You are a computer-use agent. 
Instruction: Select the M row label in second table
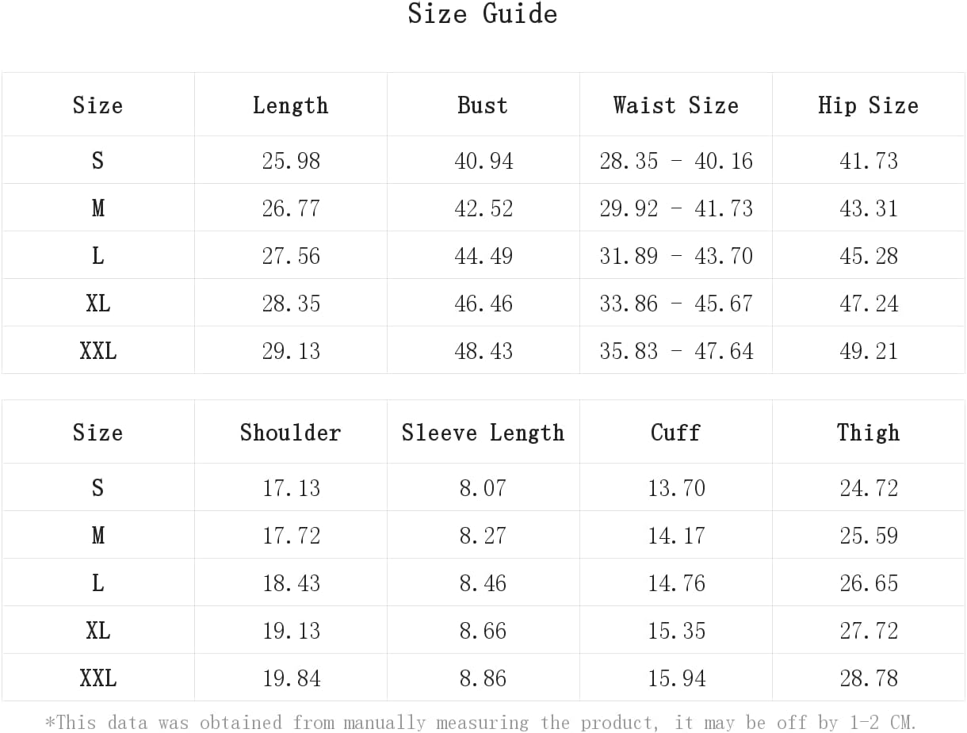[98, 536]
